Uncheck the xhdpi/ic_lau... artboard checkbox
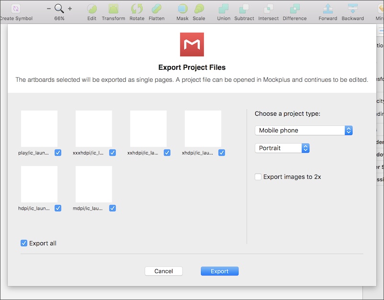 (222, 153)
